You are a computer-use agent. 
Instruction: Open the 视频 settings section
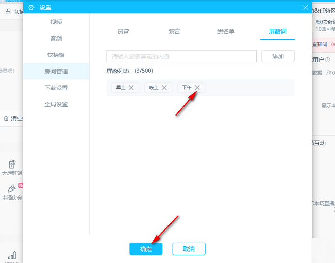pos(56,22)
